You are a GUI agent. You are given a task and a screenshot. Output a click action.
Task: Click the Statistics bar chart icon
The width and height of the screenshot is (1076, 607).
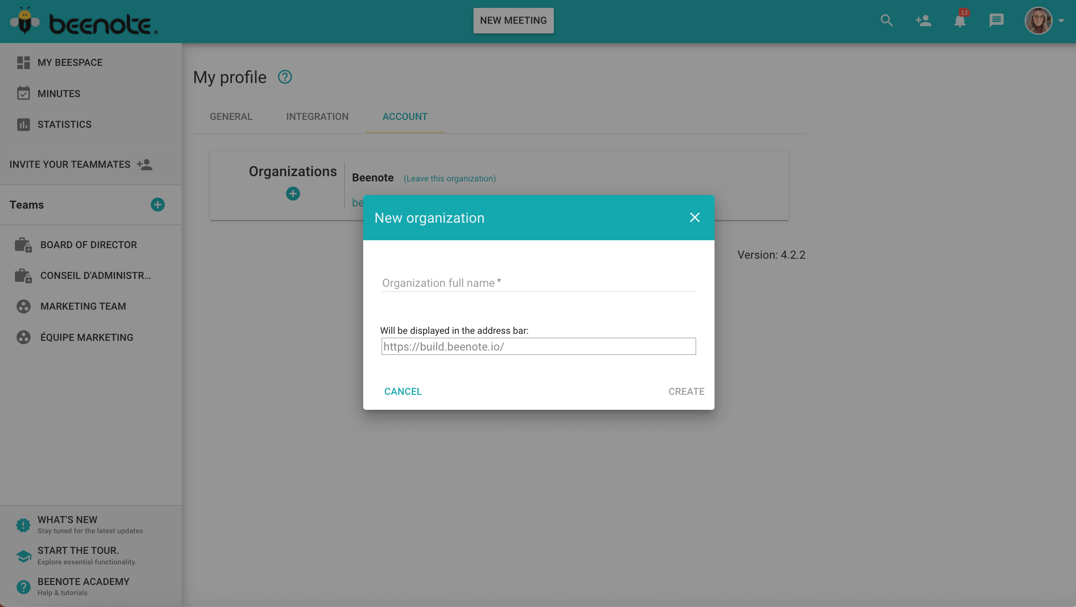(23, 124)
